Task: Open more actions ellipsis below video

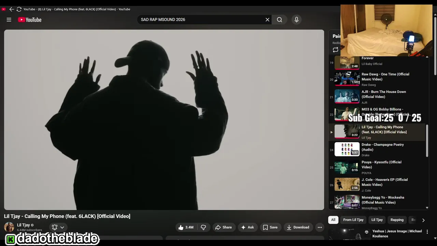Action: click(320, 227)
